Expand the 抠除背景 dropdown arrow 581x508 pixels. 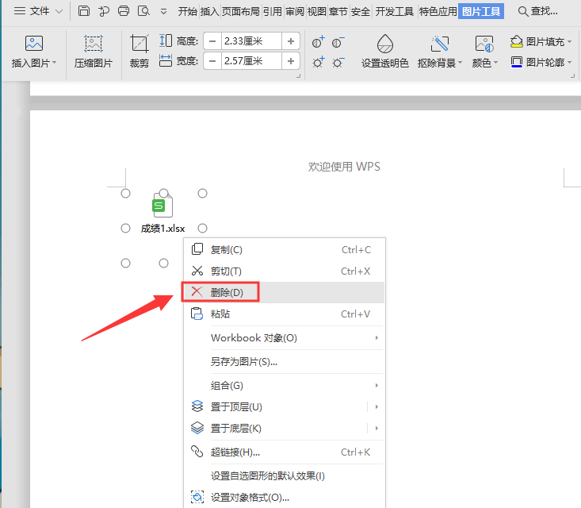[x=461, y=63]
